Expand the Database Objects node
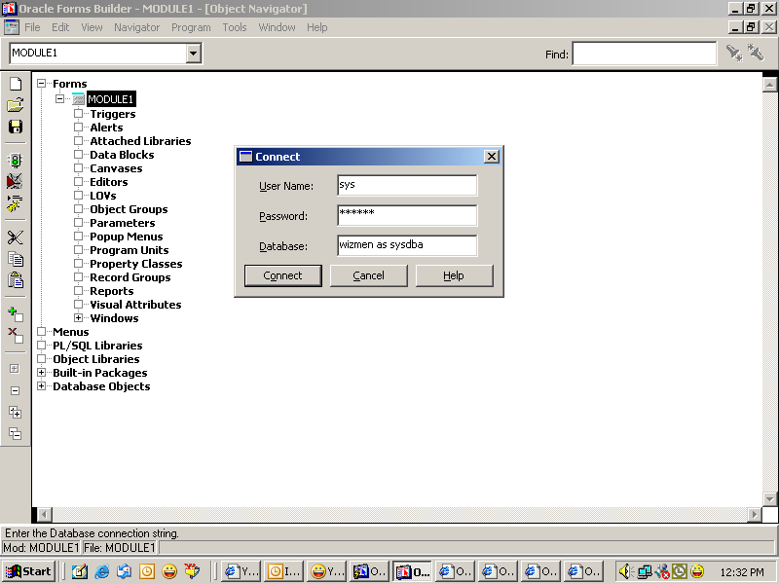This screenshot has height=584, width=779. pos(42,385)
